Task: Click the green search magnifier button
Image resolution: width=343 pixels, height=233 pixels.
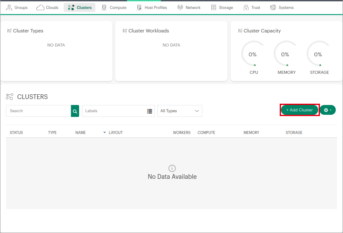Action: pyautogui.click(x=75, y=111)
